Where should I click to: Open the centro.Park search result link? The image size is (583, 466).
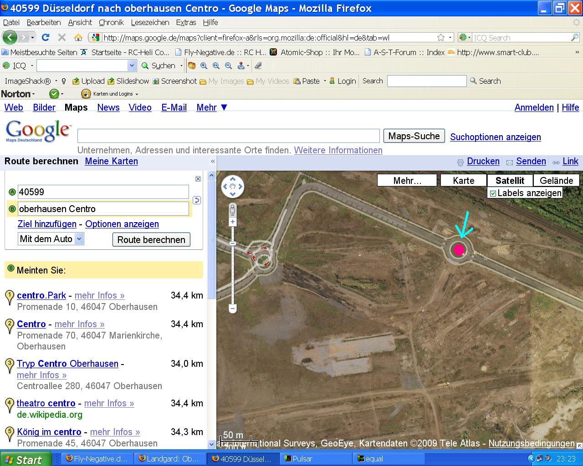click(41, 295)
